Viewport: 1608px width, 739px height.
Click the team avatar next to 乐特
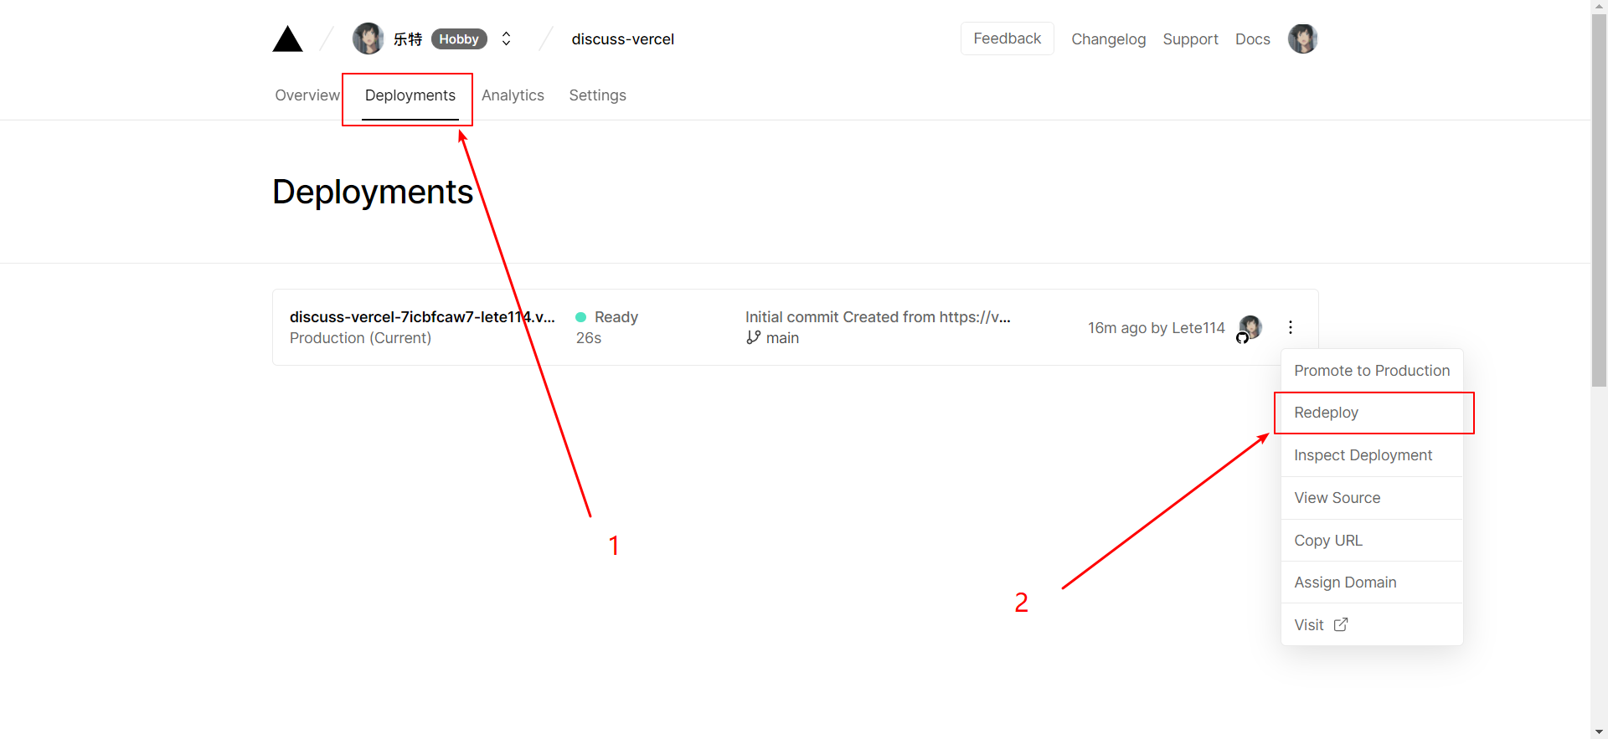(x=368, y=38)
